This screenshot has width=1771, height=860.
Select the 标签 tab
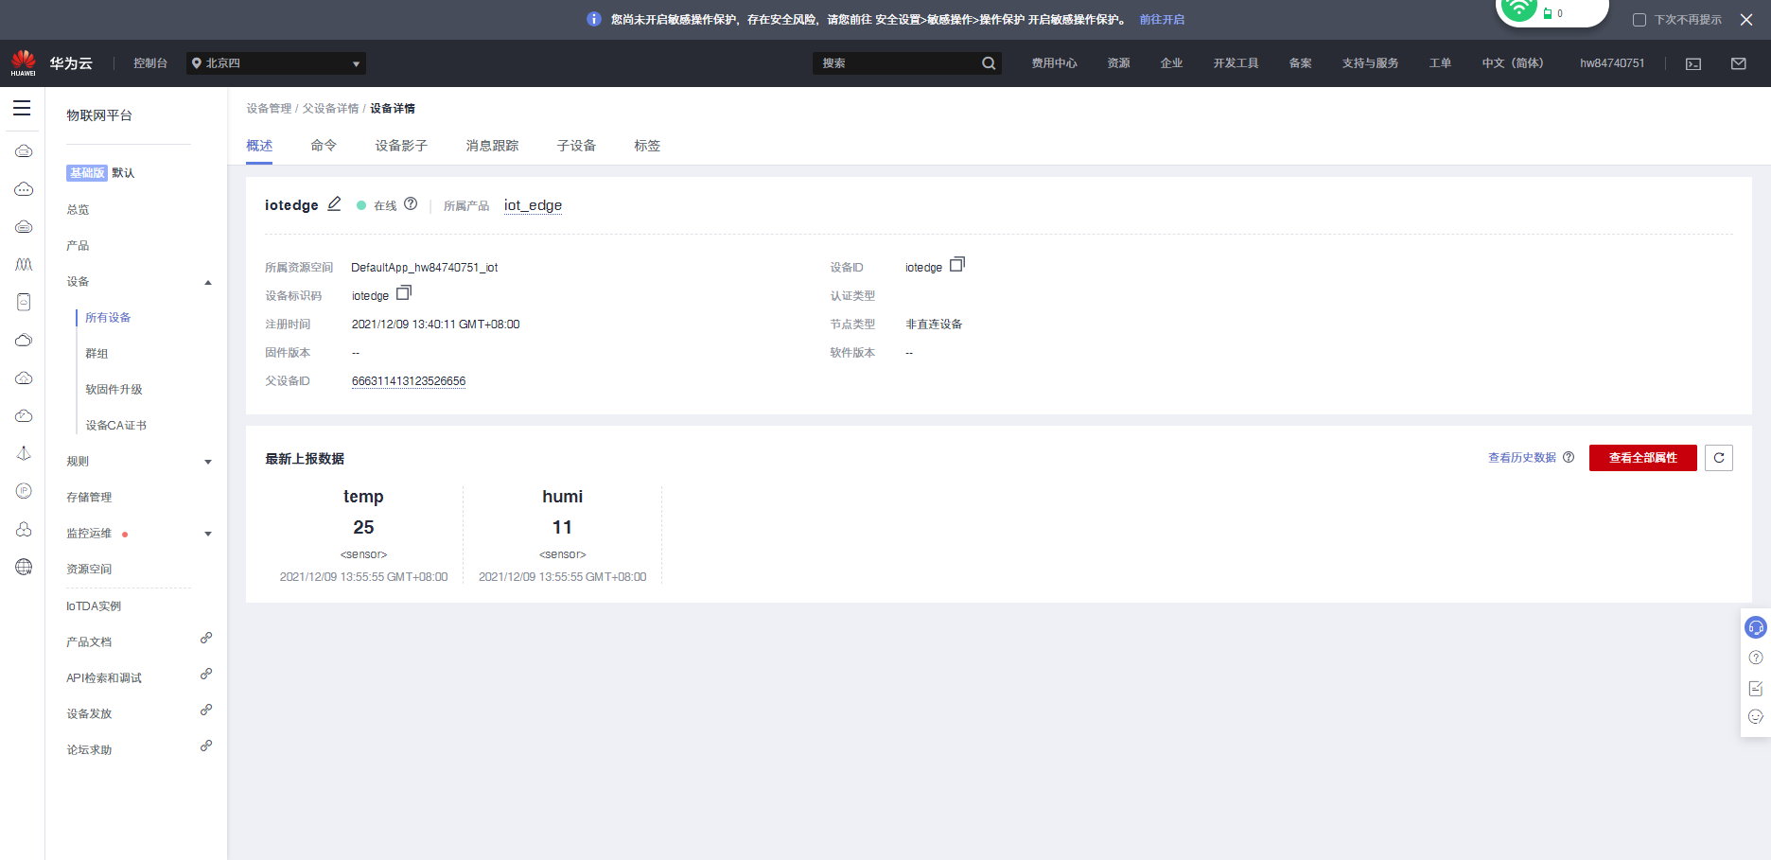pos(647,146)
